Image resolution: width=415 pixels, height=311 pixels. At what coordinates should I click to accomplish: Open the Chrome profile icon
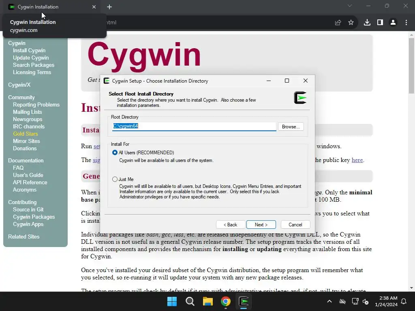(393, 23)
